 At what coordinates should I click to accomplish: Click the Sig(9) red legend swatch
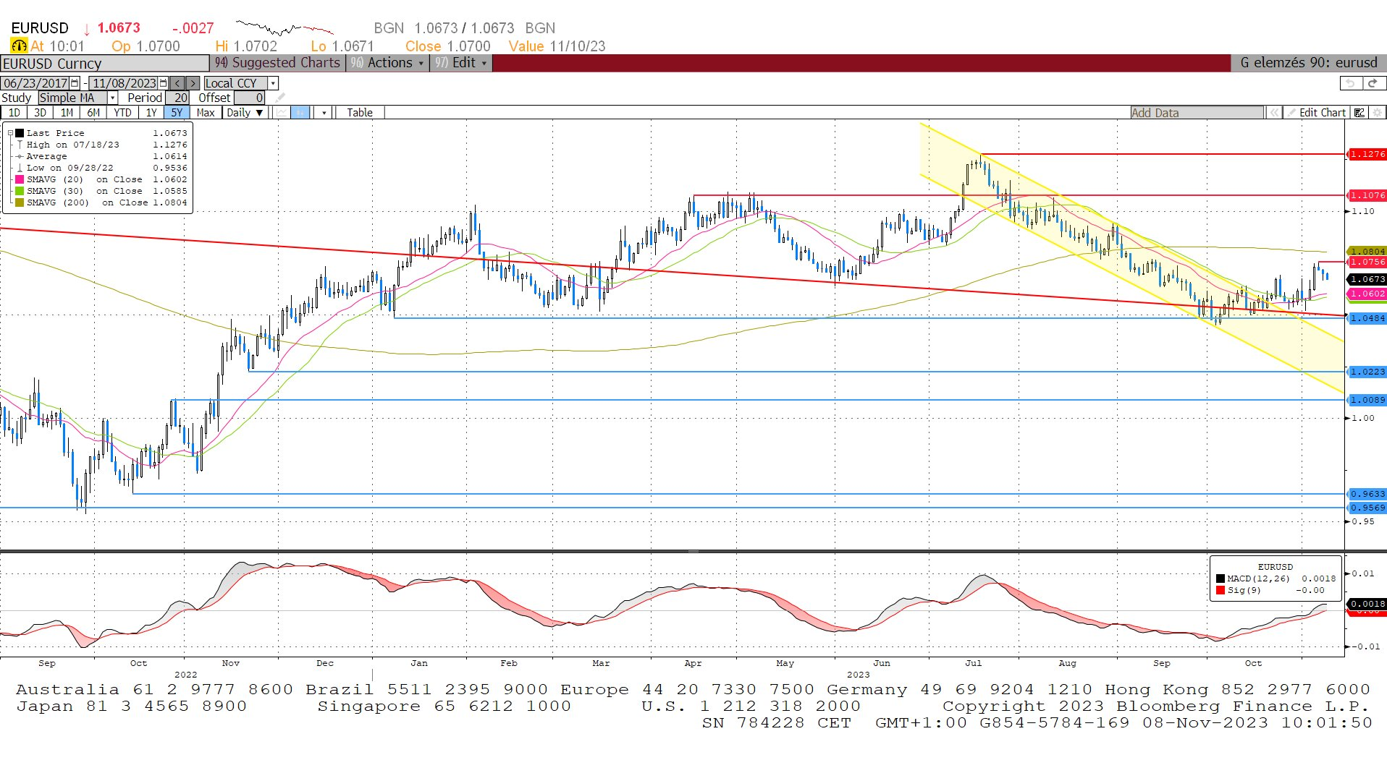(x=1221, y=590)
